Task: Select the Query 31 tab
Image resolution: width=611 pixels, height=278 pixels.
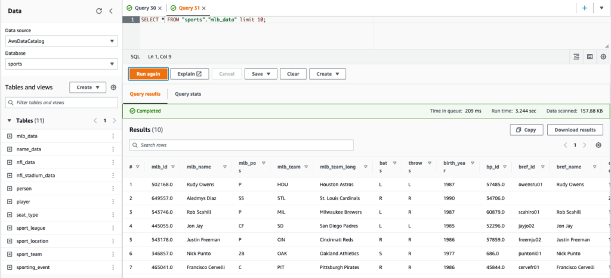Action: pos(189,8)
